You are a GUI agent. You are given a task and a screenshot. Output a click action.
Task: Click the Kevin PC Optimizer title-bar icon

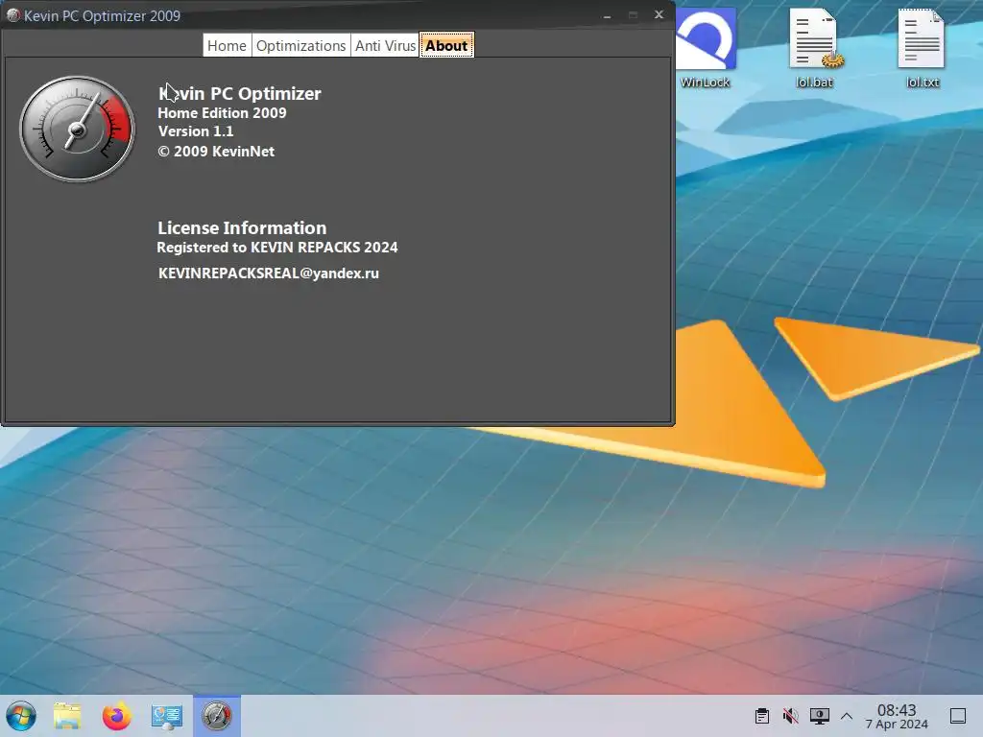13,15
